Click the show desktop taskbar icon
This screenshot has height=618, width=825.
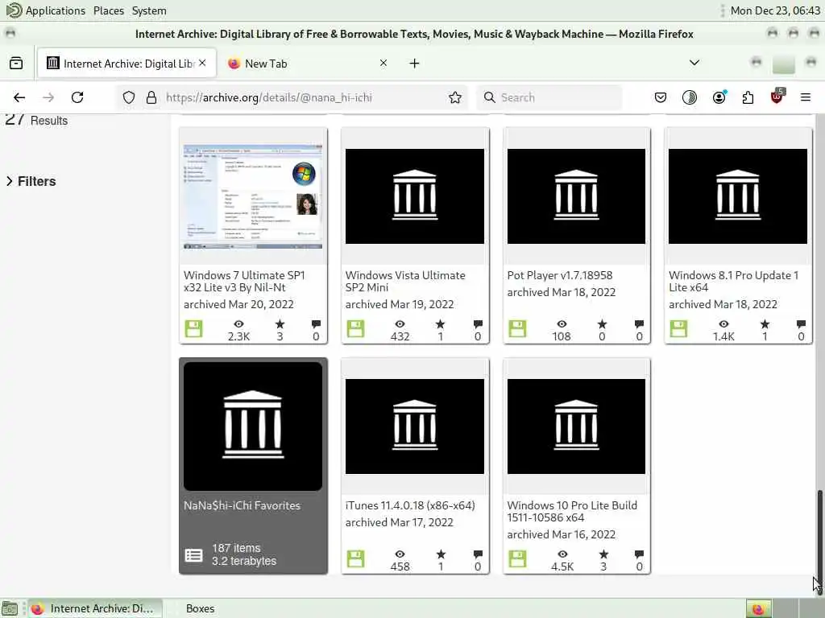10,608
